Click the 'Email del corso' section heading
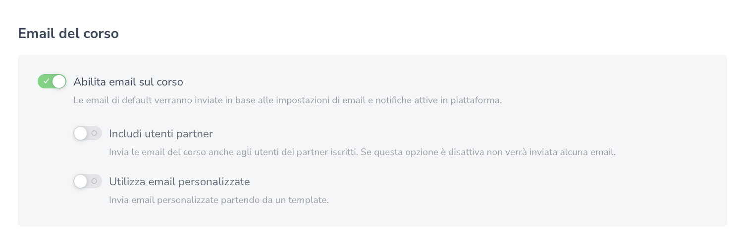Screen dimensions: 746x247 68,34
